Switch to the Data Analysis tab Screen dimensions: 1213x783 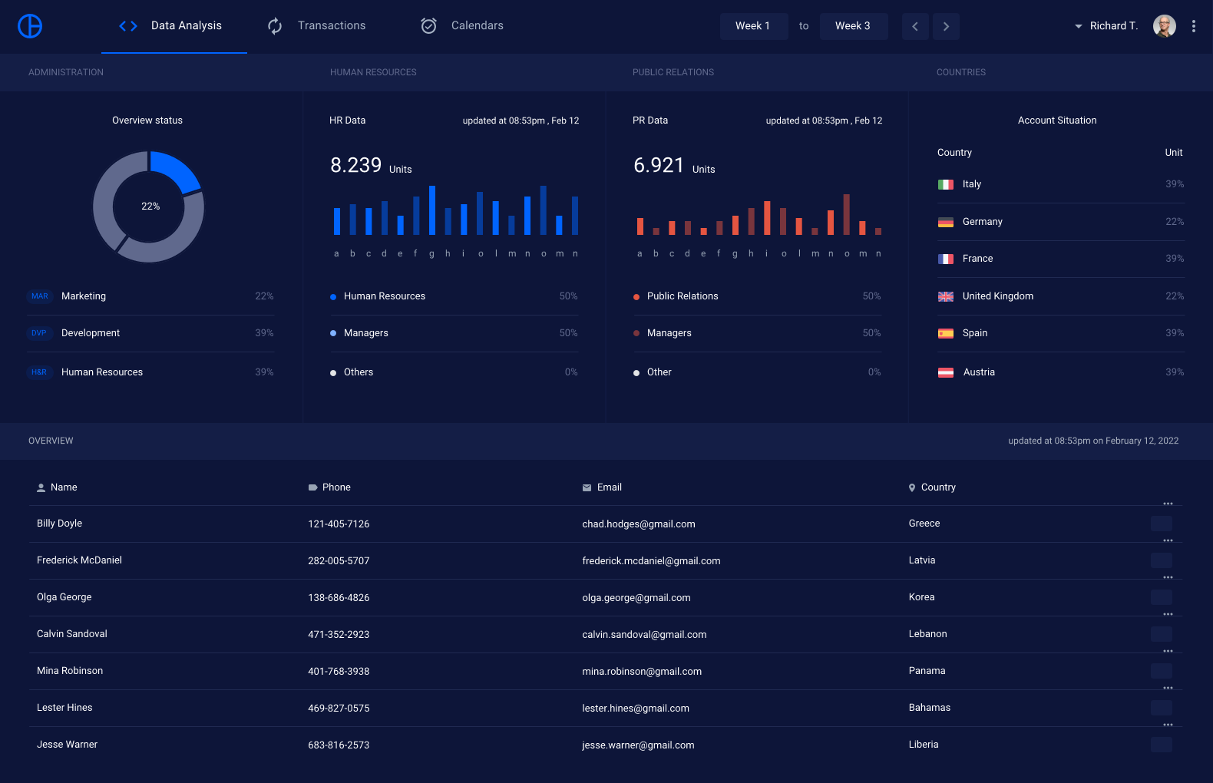(x=174, y=26)
